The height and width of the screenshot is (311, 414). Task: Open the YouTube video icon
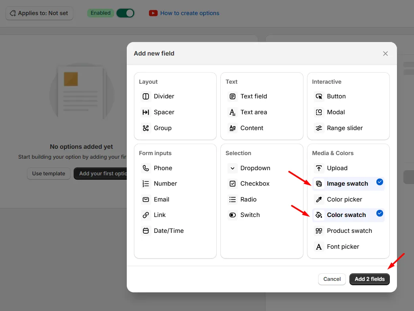[153, 13]
